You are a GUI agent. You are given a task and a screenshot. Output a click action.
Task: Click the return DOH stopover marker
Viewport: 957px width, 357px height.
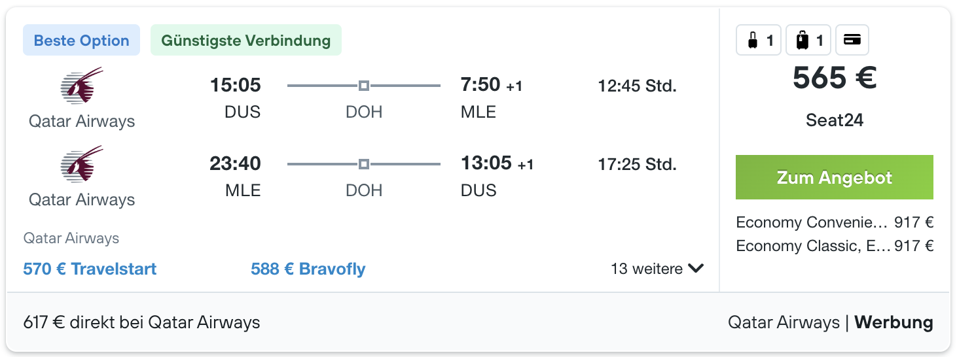tap(364, 164)
